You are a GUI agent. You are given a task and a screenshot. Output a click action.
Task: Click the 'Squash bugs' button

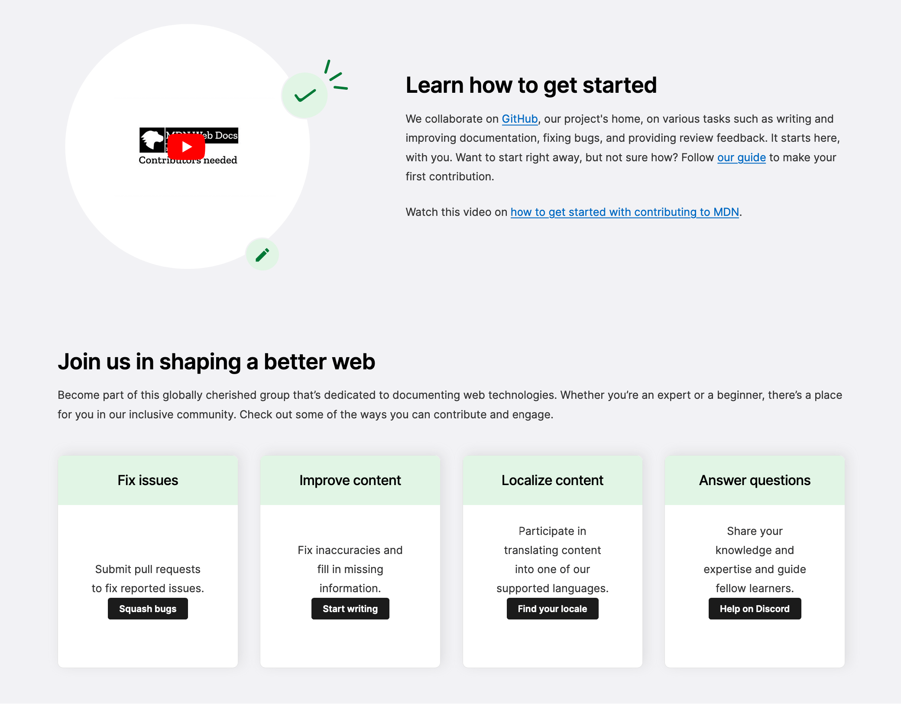coord(147,609)
